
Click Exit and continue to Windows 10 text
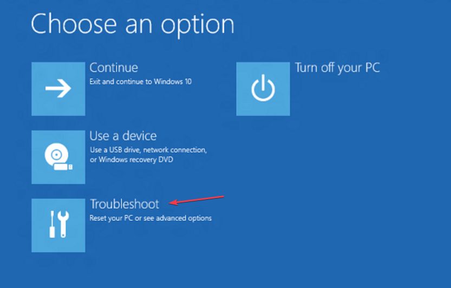click(x=141, y=82)
